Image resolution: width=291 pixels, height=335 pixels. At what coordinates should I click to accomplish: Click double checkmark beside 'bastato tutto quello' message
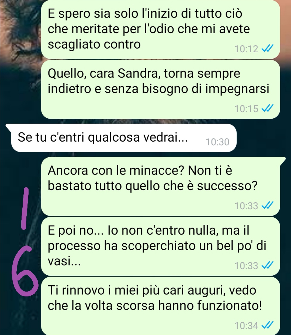(267, 206)
